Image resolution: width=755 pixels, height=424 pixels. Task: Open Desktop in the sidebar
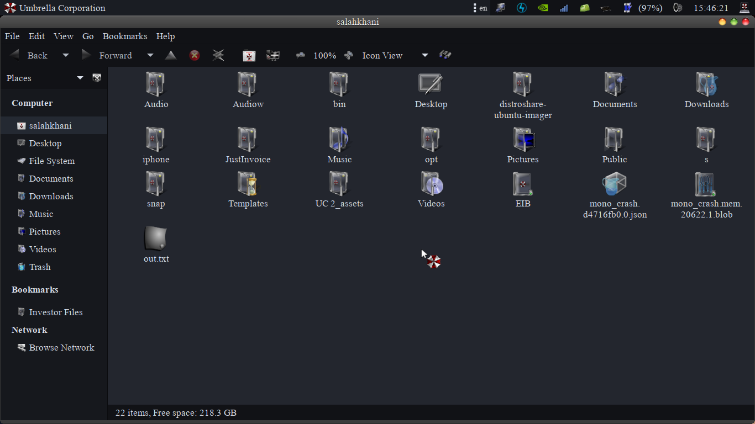pyautogui.click(x=54, y=143)
